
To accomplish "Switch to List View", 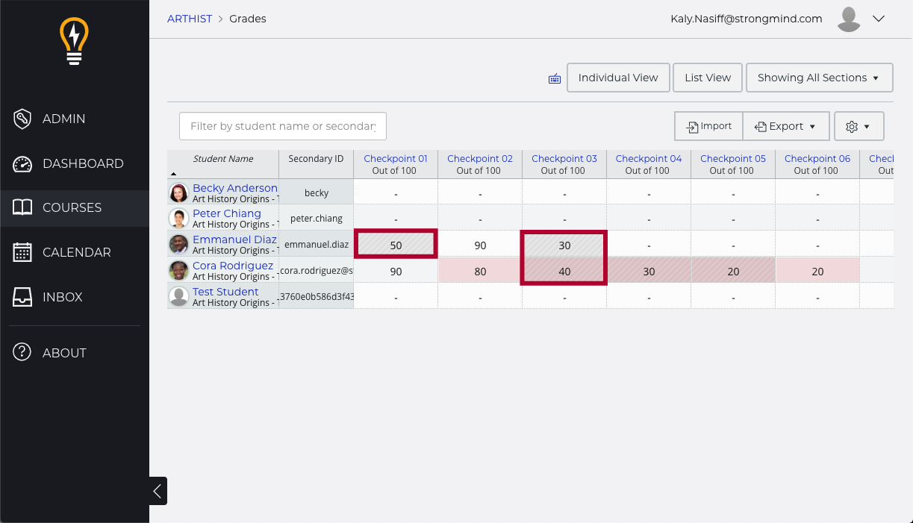I will click(707, 78).
